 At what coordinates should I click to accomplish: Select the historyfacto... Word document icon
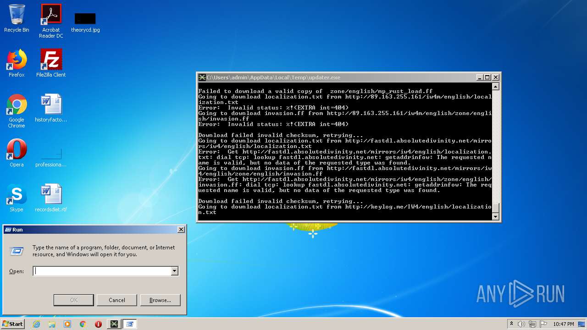click(51, 108)
